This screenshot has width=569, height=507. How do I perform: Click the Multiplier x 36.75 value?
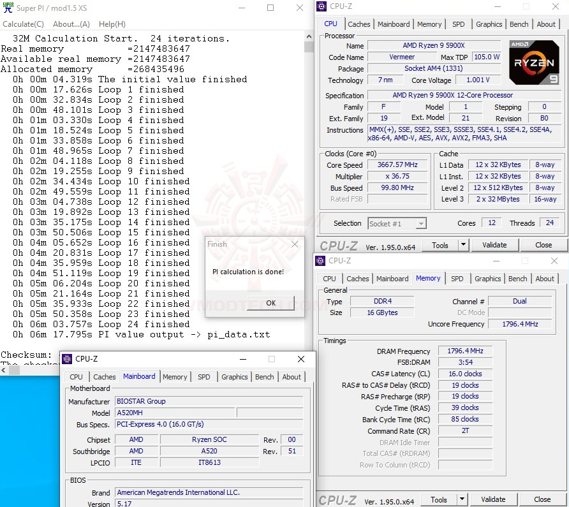click(x=397, y=177)
